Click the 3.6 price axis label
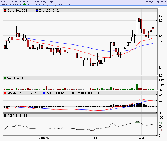Viewport: 167px width, 141px height. tap(160, 30)
